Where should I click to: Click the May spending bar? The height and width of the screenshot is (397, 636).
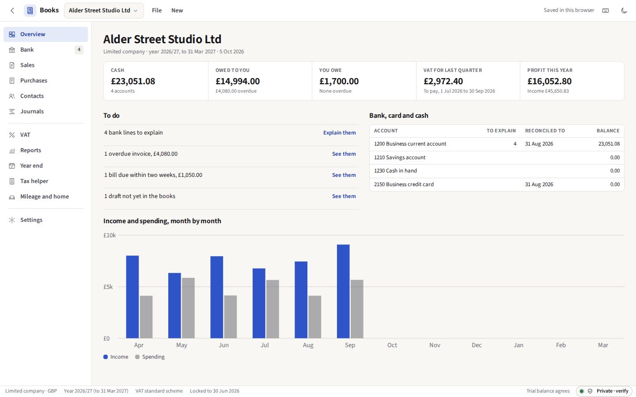pos(188,308)
